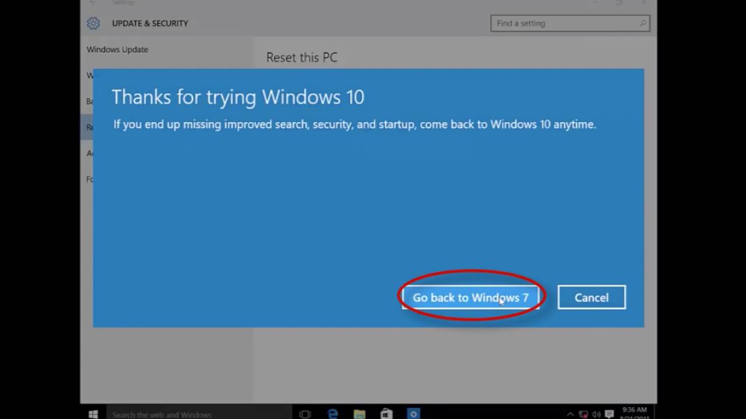746x419 pixels.
Task: Open Windows Update in the Settings sidebar
Action: pyautogui.click(x=117, y=49)
